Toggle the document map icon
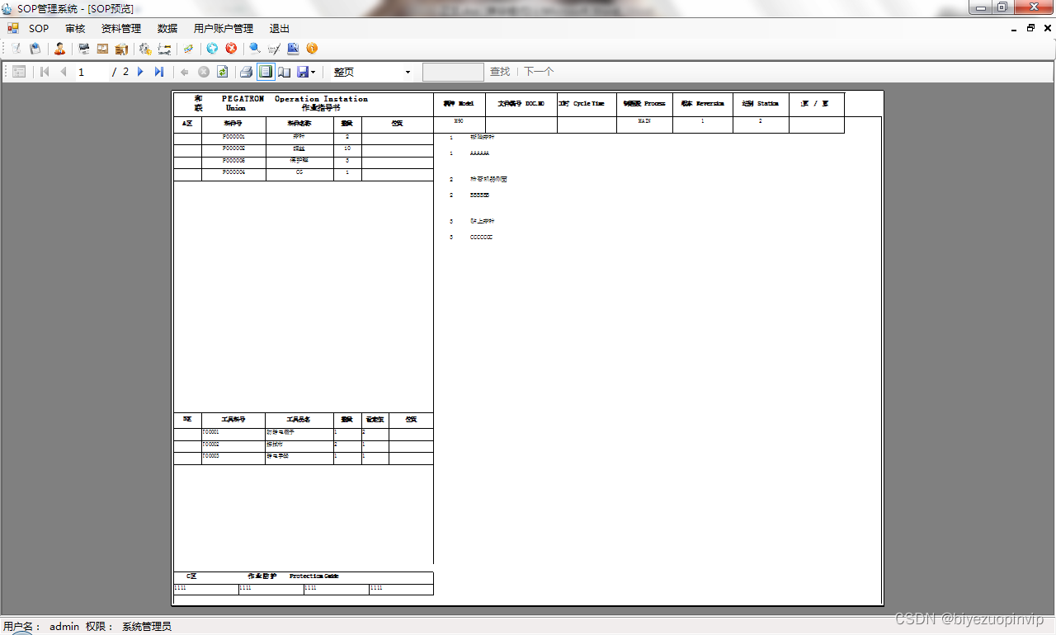Viewport: 1056px width, 635px height. 19,72
